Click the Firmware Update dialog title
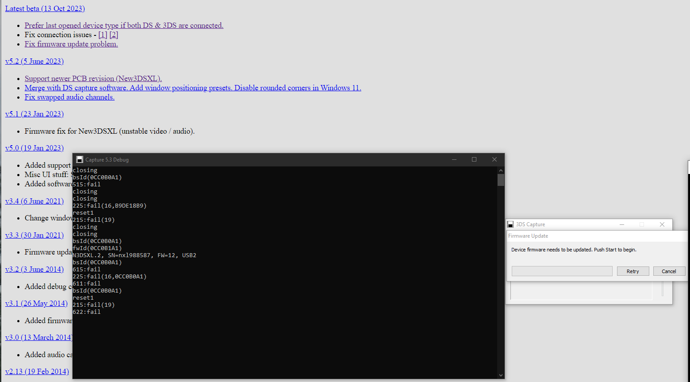 [528, 236]
